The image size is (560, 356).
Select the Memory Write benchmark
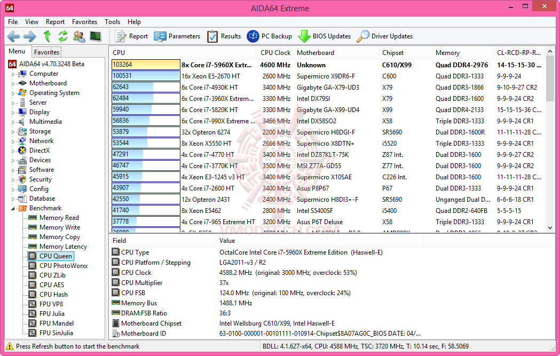pos(60,227)
